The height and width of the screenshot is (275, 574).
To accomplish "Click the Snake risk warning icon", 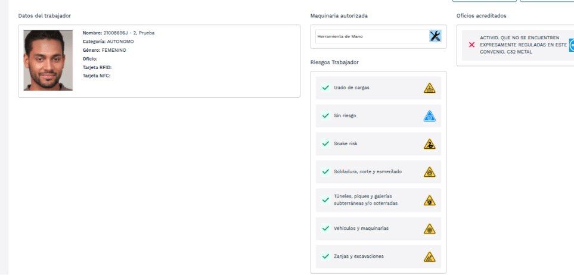I will click(429, 143).
